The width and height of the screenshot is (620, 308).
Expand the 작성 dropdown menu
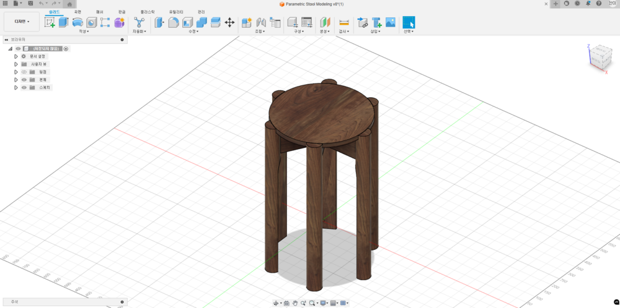pos(84,31)
